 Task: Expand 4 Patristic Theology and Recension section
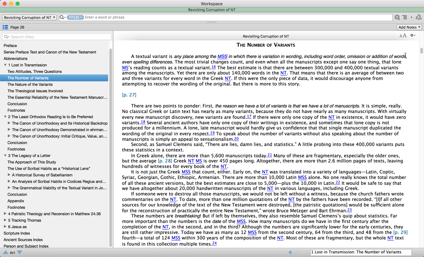click(5, 214)
